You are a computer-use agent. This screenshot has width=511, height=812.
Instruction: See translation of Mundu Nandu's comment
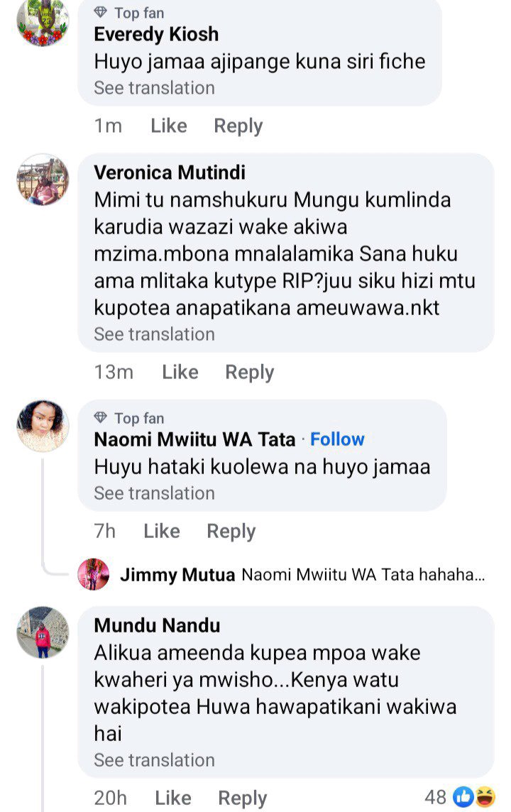tap(154, 760)
